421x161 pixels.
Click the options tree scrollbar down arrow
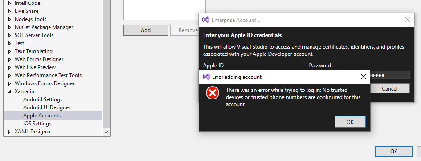pos(106,132)
